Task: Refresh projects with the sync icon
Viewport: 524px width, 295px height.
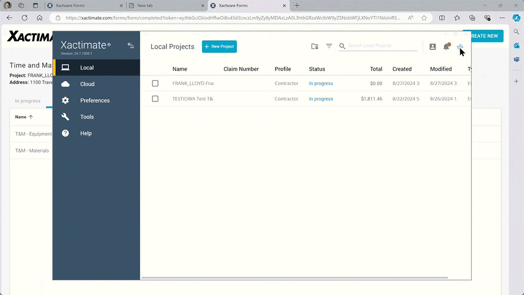Action: point(460,47)
